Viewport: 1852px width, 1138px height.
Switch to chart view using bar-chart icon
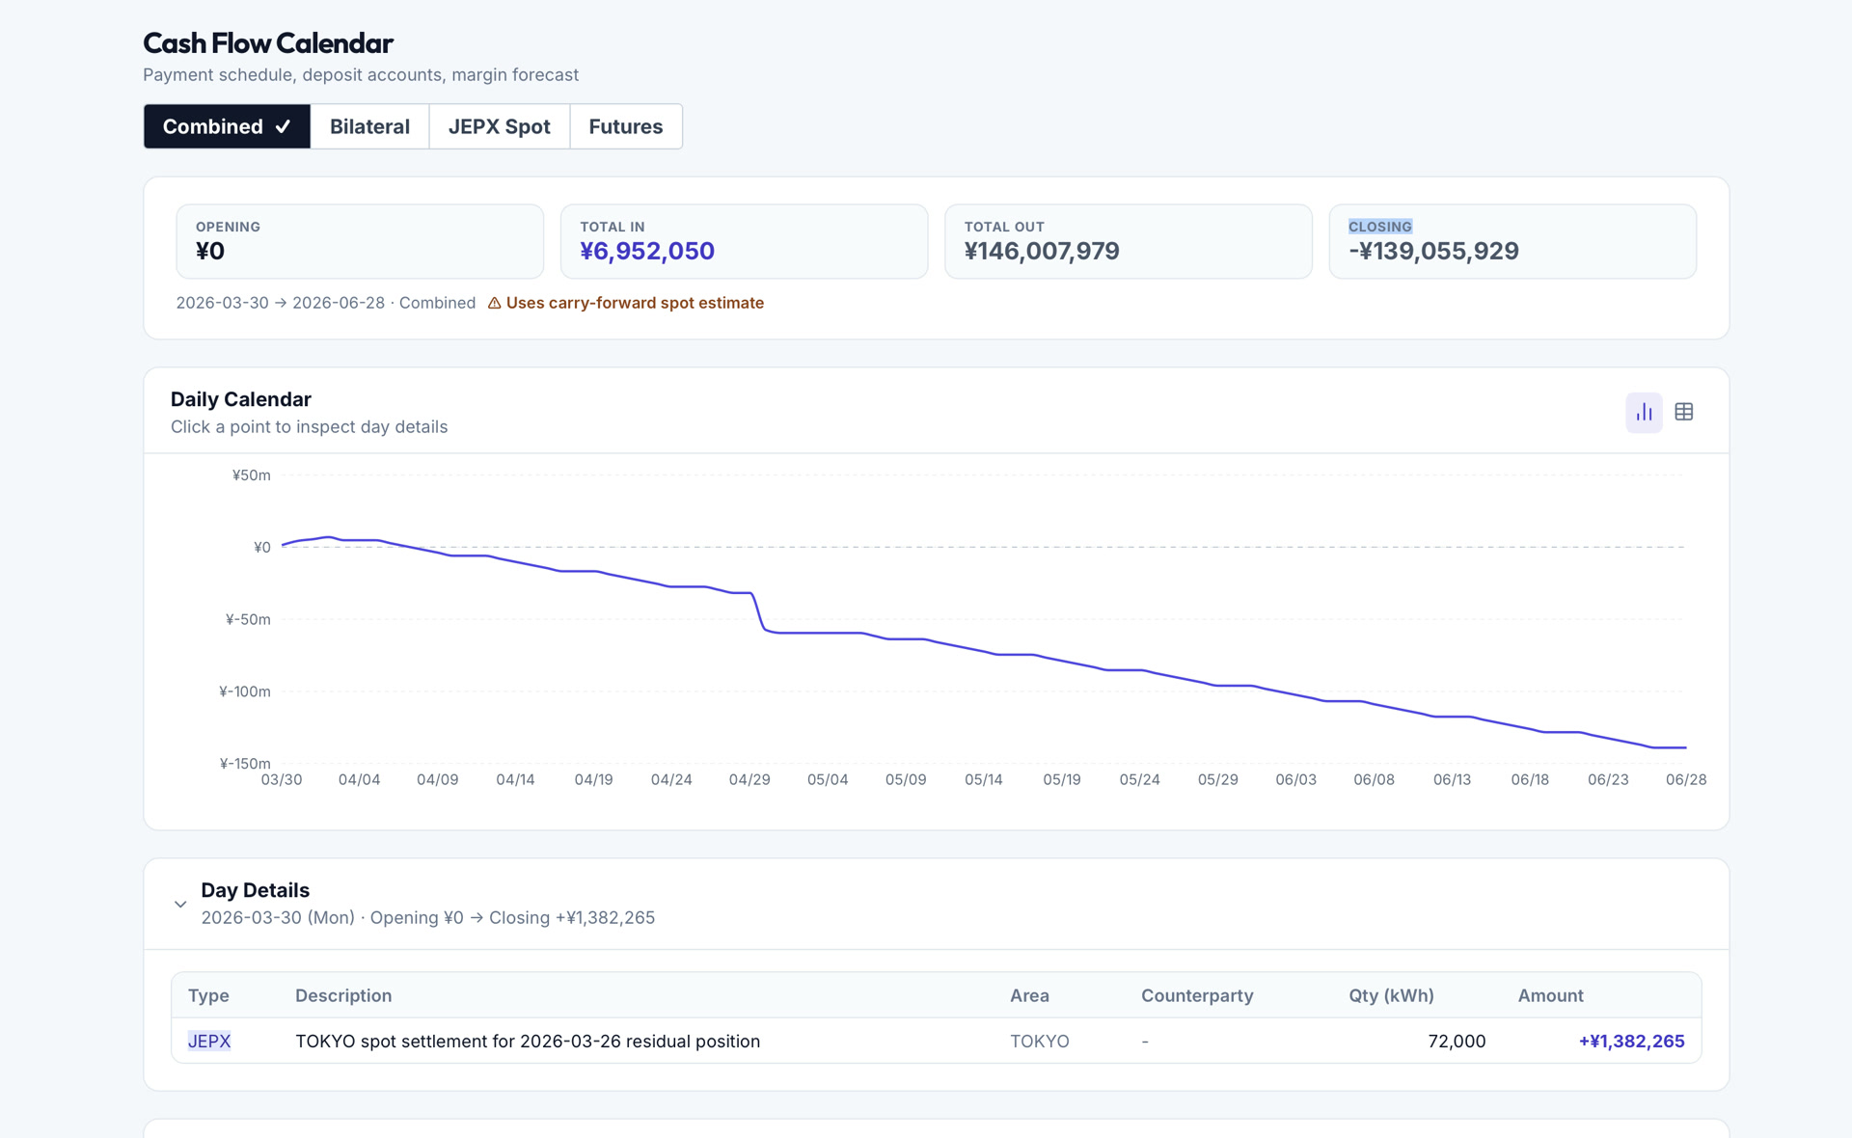click(1645, 412)
